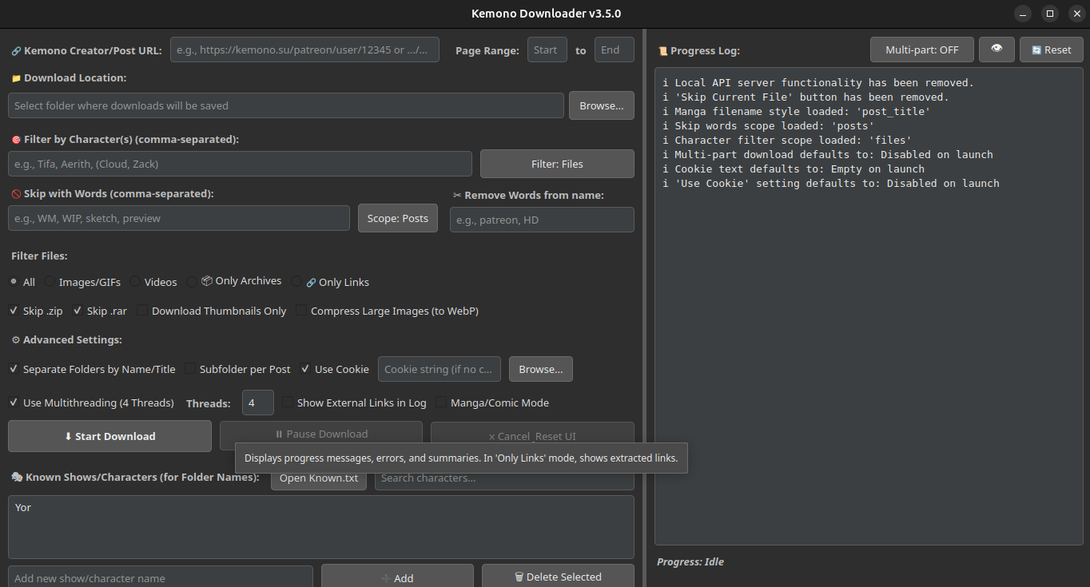Click the eye icon button in Progress Log

997,50
